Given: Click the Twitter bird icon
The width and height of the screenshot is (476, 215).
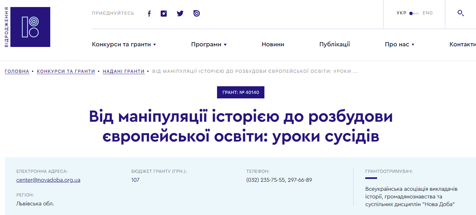Looking at the screenshot, I should coord(180,13).
